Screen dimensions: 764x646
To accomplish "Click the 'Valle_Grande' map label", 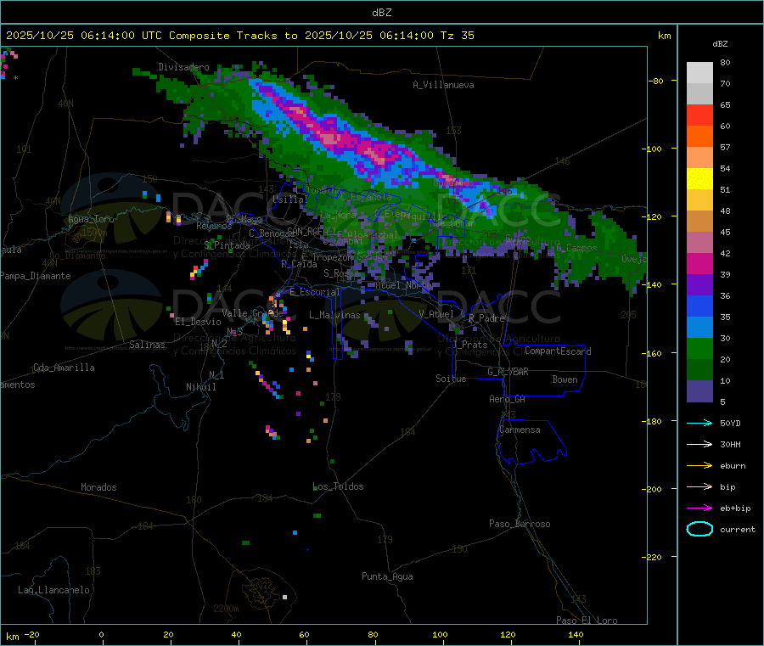I will coord(253,312).
